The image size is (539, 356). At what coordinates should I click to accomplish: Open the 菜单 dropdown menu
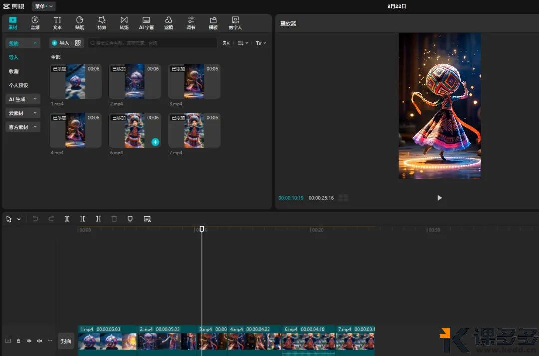tap(44, 6)
